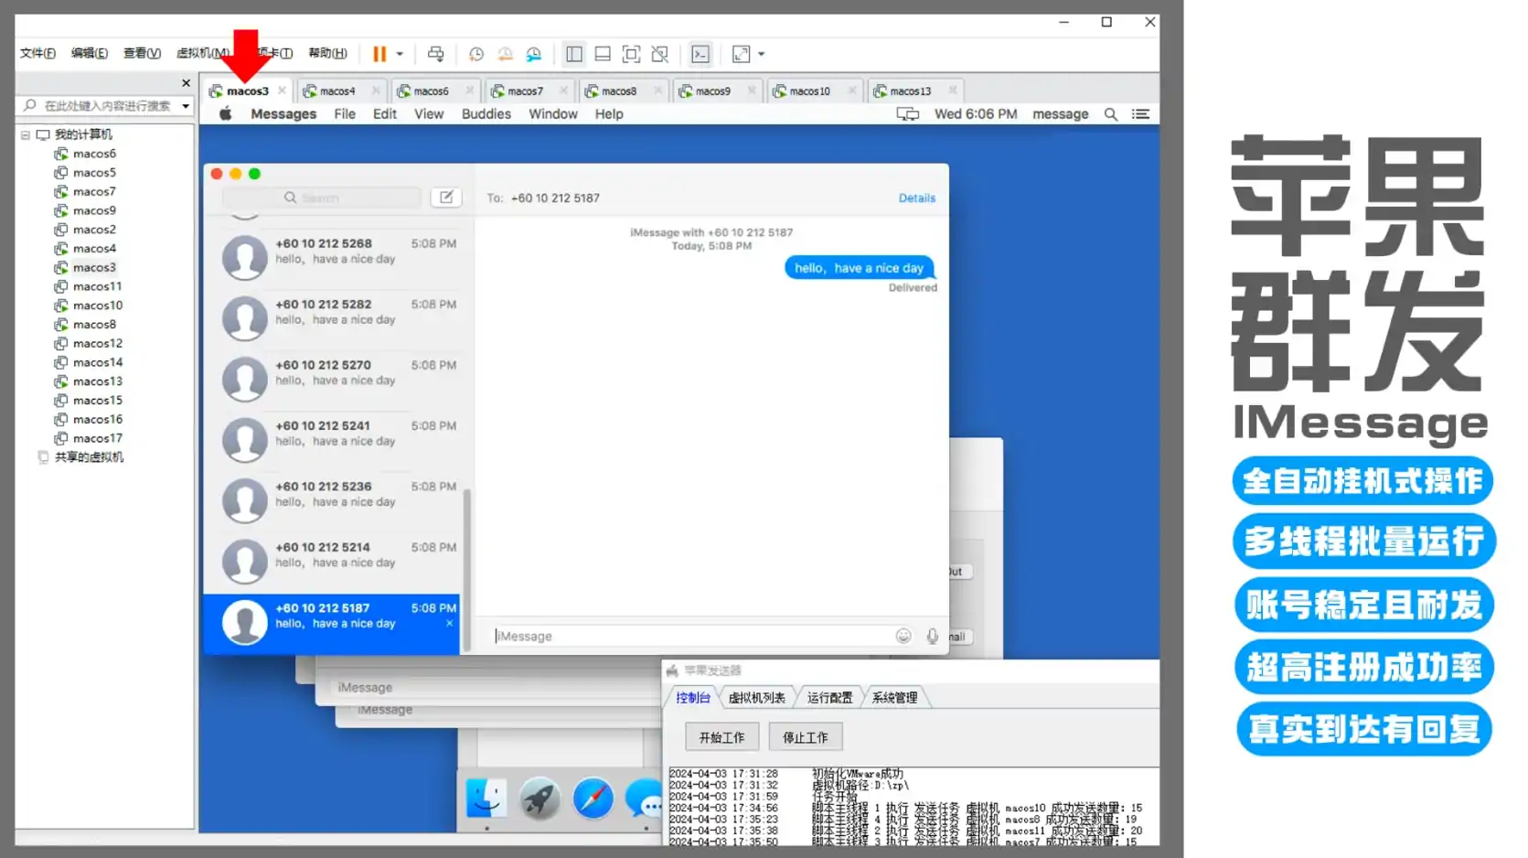Click the conversation list scrollbar
Image resolution: width=1528 pixels, height=858 pixels.
(x=467, y=569)
